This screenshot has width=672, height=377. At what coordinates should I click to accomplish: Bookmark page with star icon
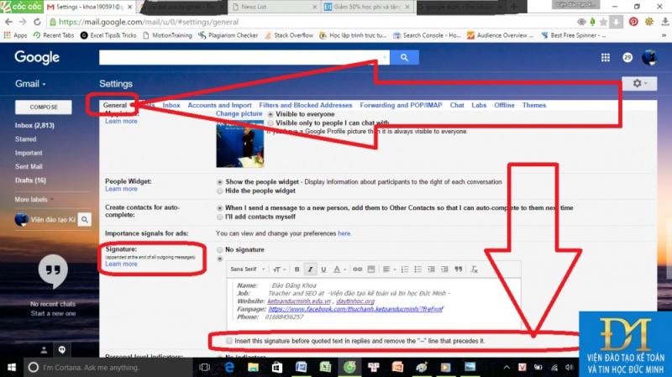603,22
